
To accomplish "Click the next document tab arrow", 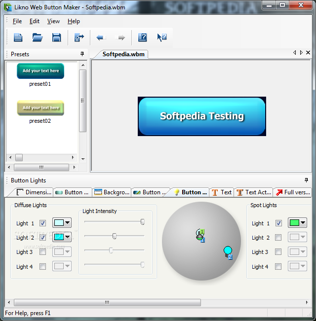I will 301,53.
